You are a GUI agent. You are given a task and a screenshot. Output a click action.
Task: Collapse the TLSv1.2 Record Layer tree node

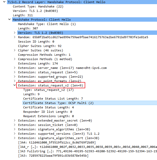[x=4, y=2]
